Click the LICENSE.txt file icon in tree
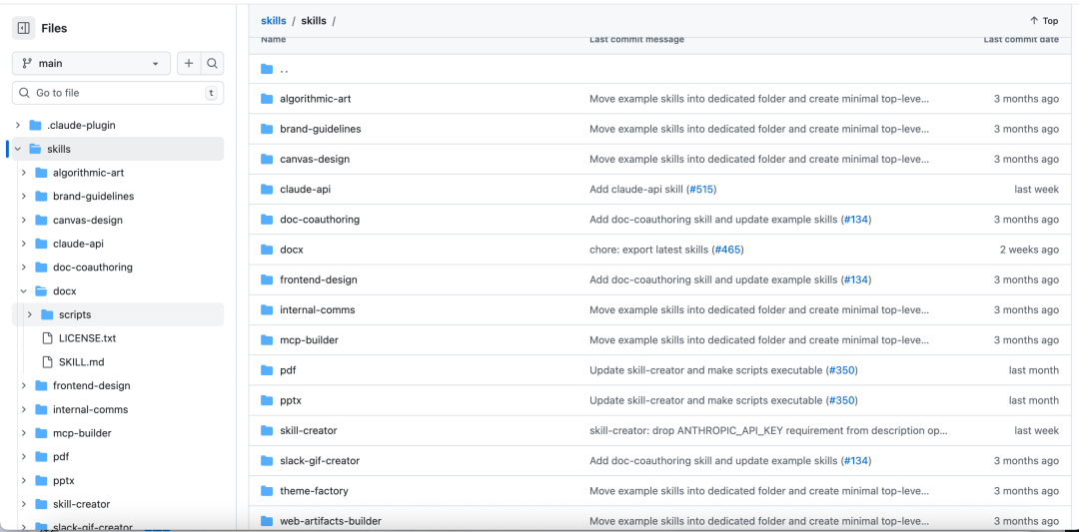This screenshot has height=532, width=1079. [47, 338]
